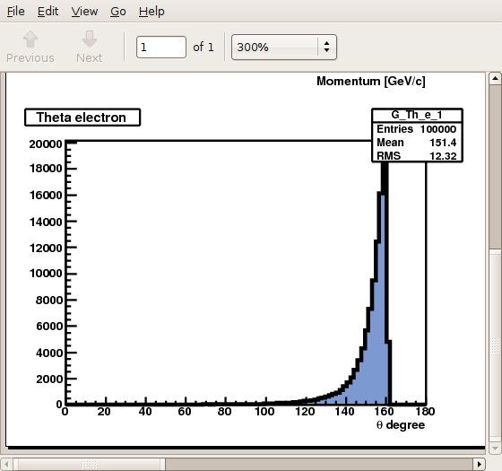Open the File menu
This screenshot has height=471, width=502.
pyautogui.click(x=16, y=12)
